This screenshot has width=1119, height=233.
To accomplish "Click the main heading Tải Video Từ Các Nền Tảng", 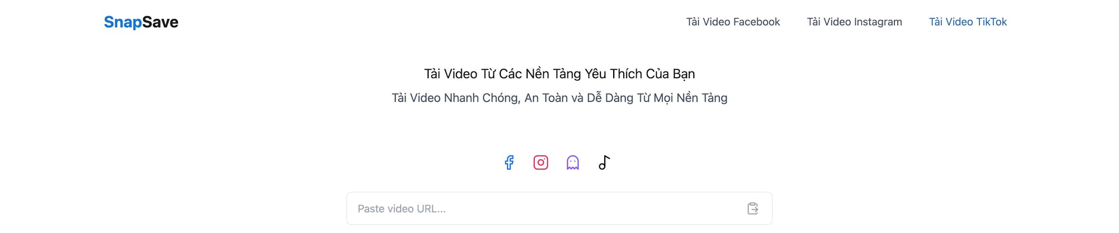I will point(559,74).
